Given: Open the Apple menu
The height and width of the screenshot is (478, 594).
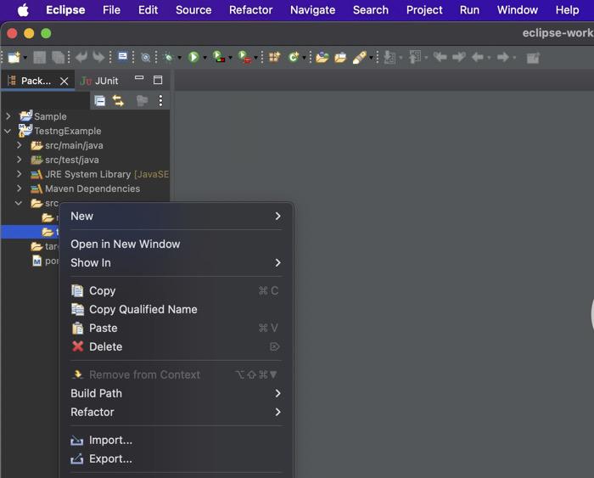Looking at the screenshot, I should (24, 10).
